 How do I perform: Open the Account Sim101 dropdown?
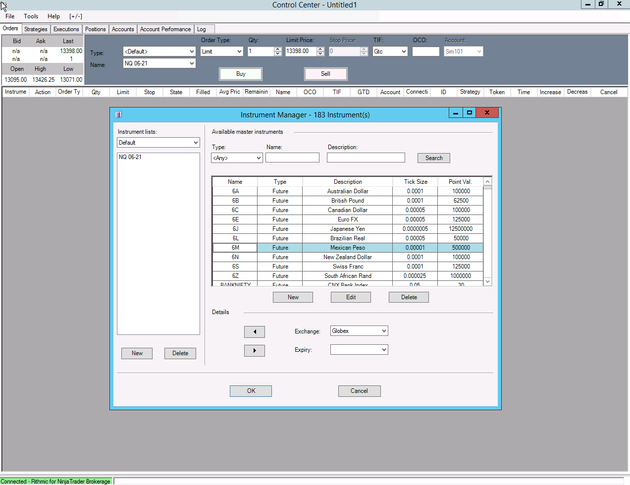[x=479, y=52]
